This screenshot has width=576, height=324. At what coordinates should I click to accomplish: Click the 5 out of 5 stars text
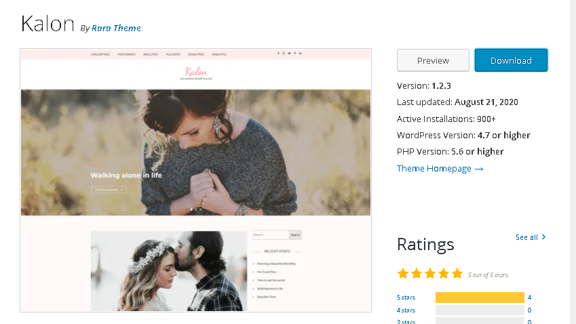point(488,275)
